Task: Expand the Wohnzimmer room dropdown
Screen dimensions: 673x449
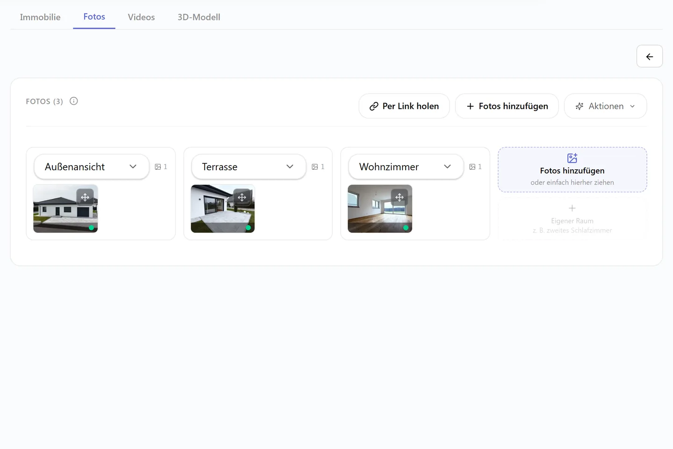Action: point(406,167)
